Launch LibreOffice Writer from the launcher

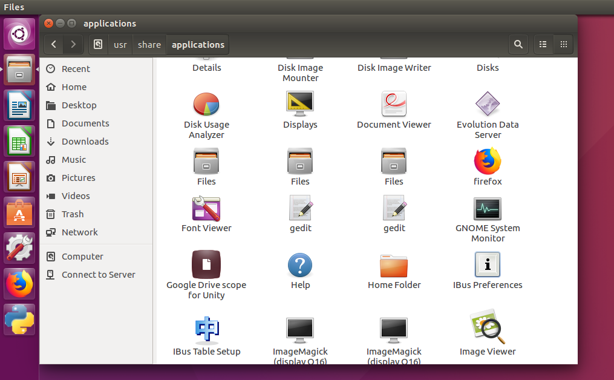click(x=19, y=105)
